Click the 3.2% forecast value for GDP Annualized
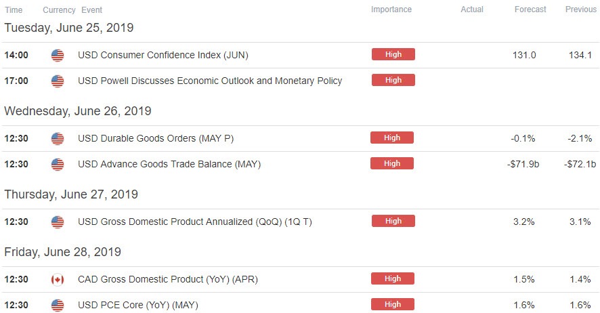 tap(524, 222)
